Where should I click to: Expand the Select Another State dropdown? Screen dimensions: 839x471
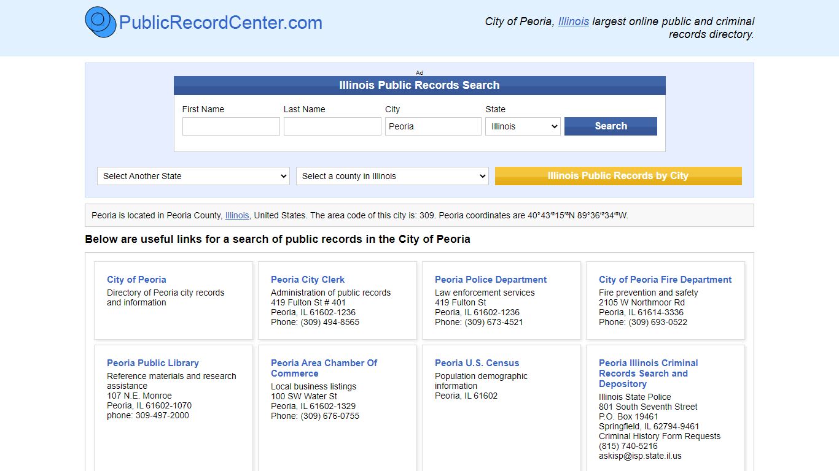coord(193,176)
